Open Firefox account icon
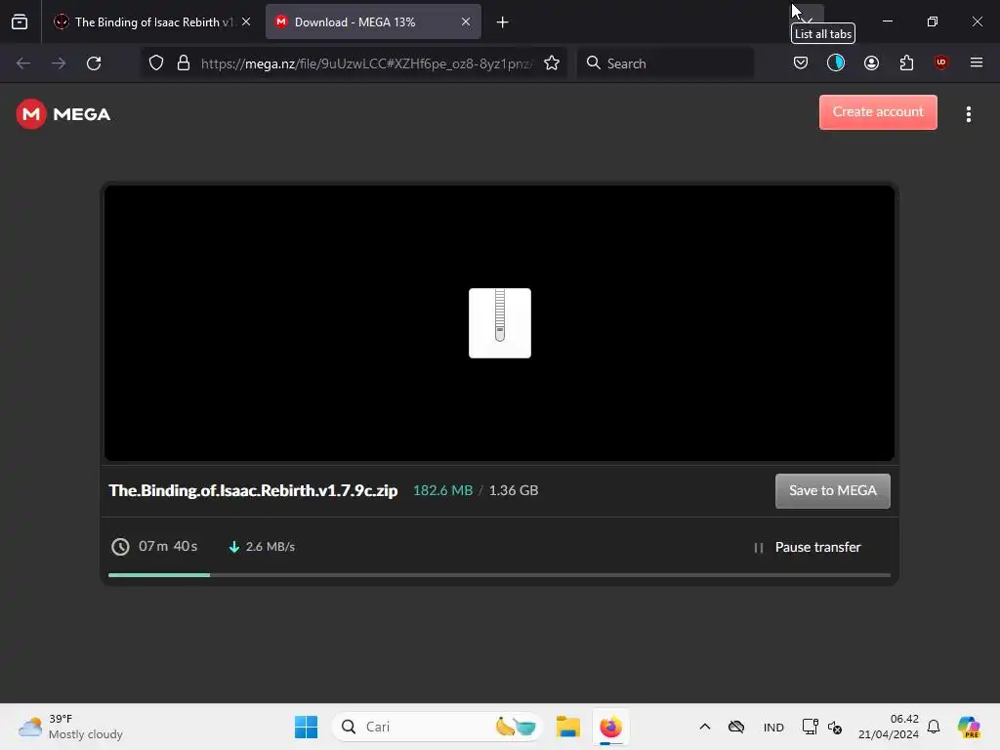This screenshot has height=750, width=1000. pos(871,62)
